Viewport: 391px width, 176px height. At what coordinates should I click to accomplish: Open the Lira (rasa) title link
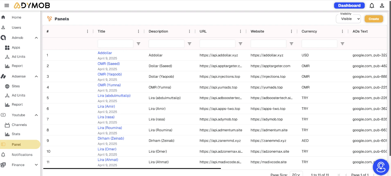click(106, 117)
